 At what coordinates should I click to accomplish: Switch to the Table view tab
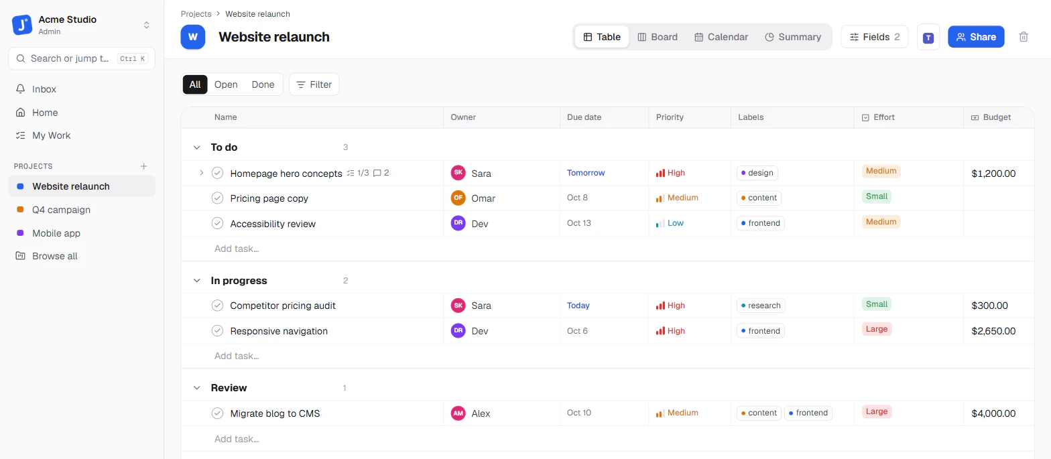click(x=602, y=37)
